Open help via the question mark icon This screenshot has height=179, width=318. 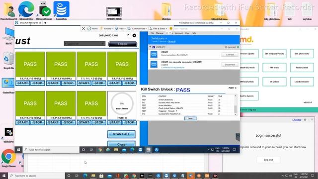click(x=128, y=35)
